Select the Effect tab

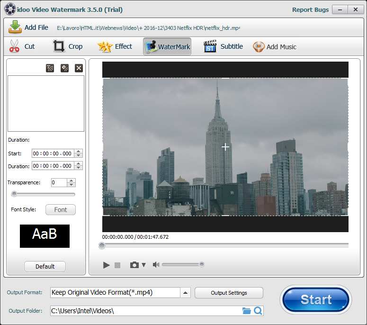[x=115, y=46]
